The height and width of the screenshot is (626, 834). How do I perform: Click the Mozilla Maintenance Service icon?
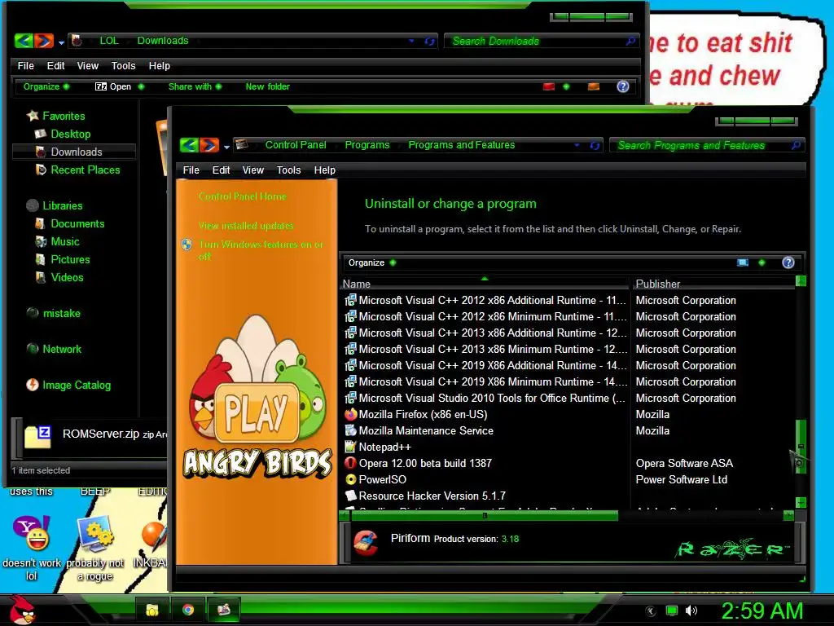(x=350, y=430)
